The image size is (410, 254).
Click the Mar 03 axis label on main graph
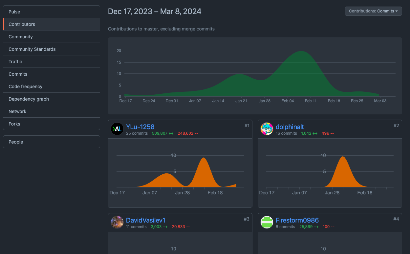click(380, 101)
